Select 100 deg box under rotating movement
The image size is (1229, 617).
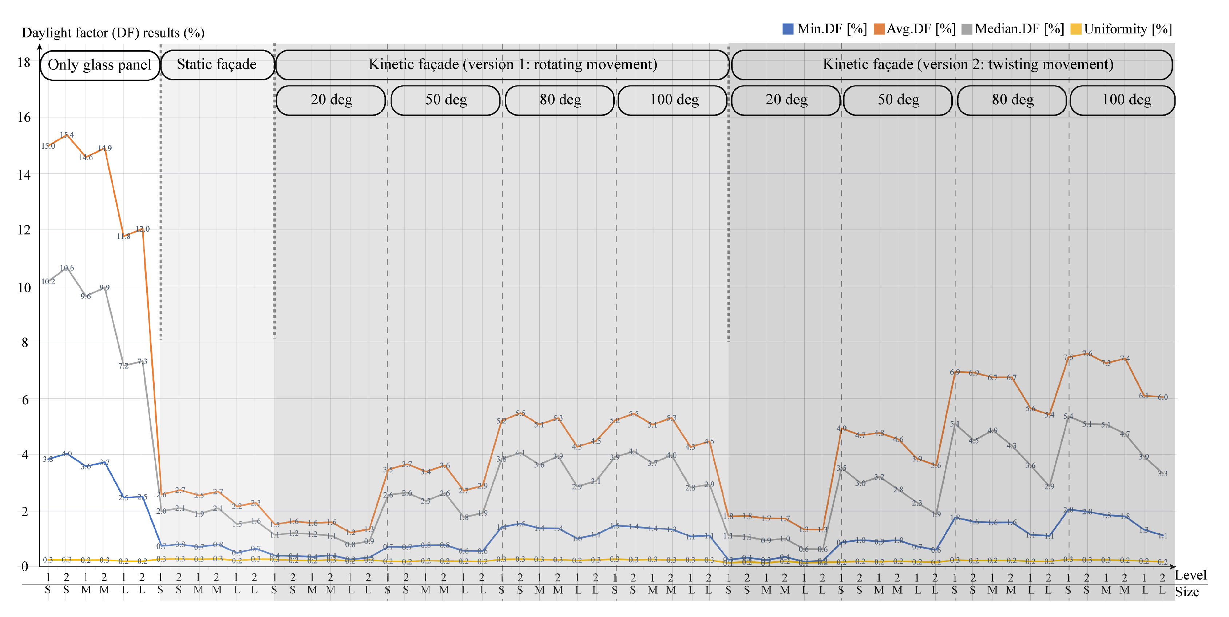coord(674,100)
